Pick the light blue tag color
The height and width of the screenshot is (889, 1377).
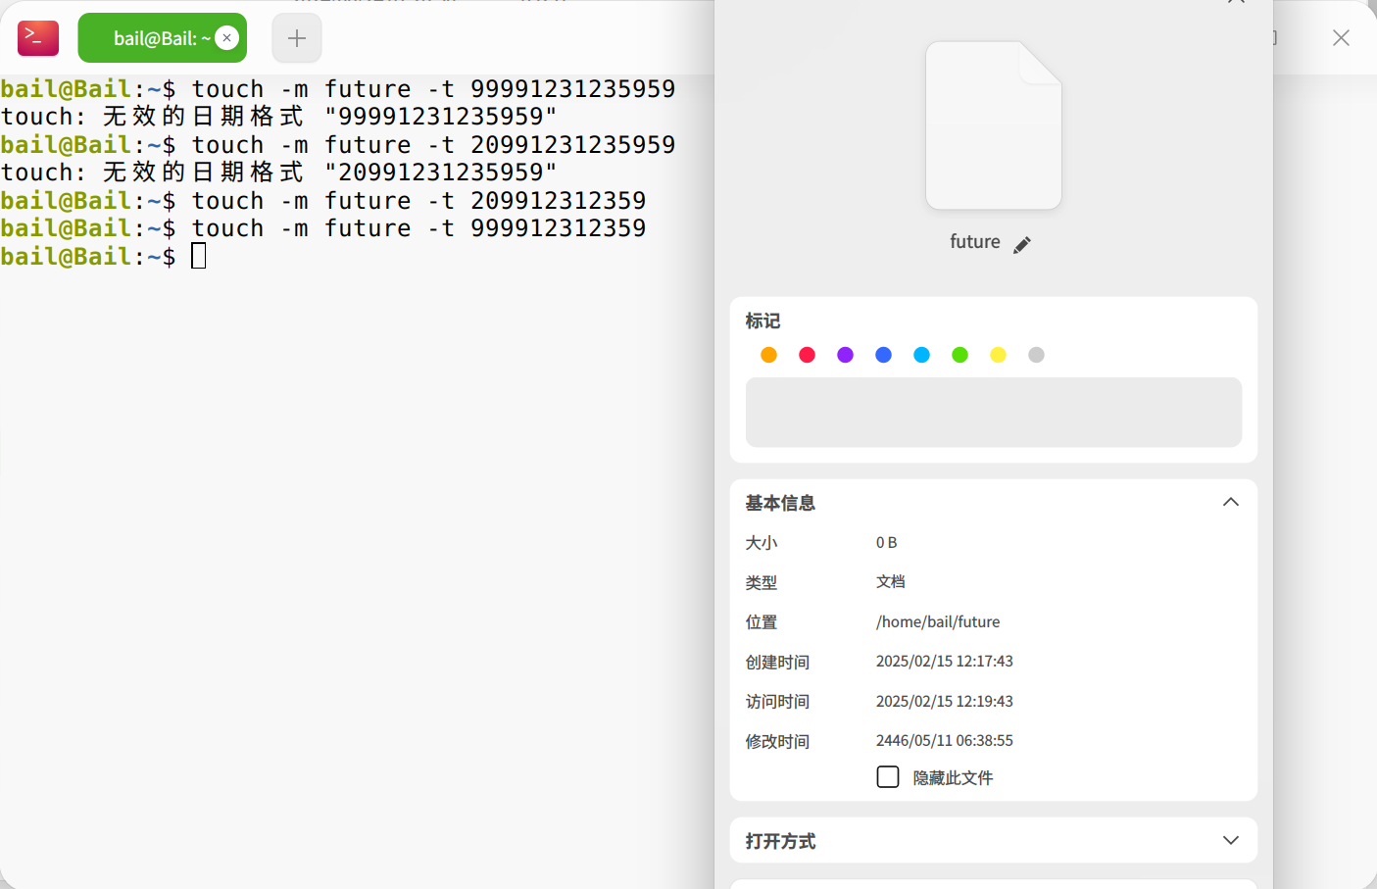coord(922,355)
